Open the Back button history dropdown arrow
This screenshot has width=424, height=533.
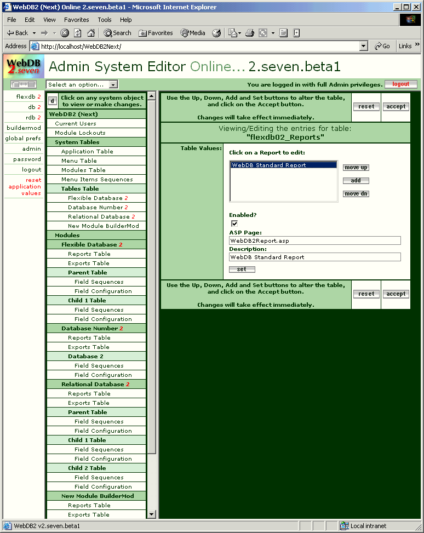(x=34, y=33)
